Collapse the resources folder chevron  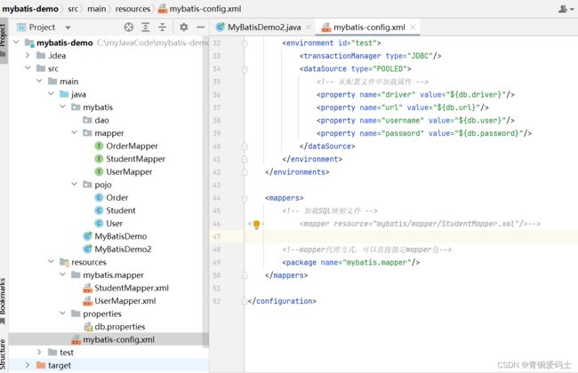(x=52, y=261)
